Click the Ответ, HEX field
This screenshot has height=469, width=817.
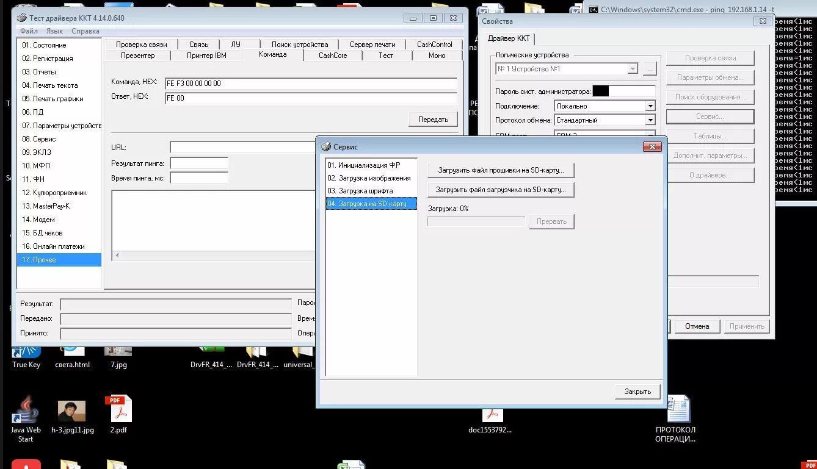coord(311,98)
